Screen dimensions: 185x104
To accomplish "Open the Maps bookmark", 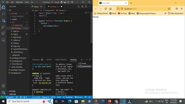I will pos(132,13).
